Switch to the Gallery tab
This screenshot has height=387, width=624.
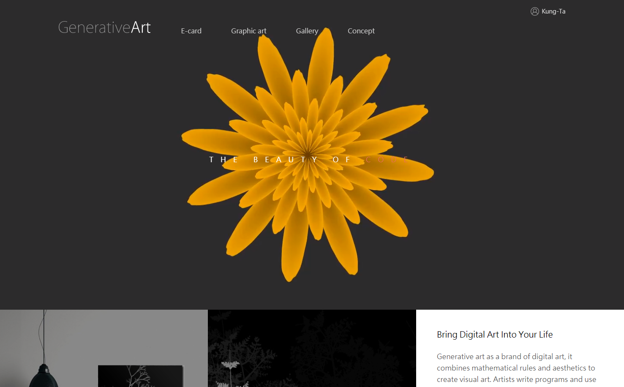(x=307, y=30)
